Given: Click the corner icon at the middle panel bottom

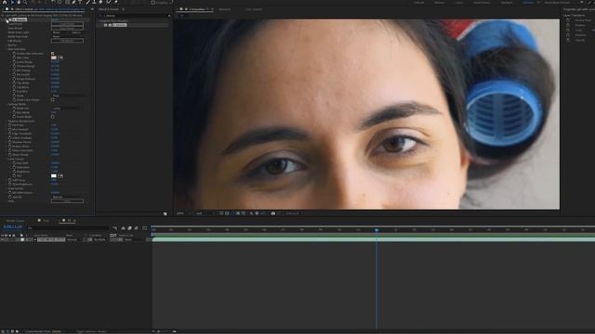Looking at the screenshot, I should (165, 214).
